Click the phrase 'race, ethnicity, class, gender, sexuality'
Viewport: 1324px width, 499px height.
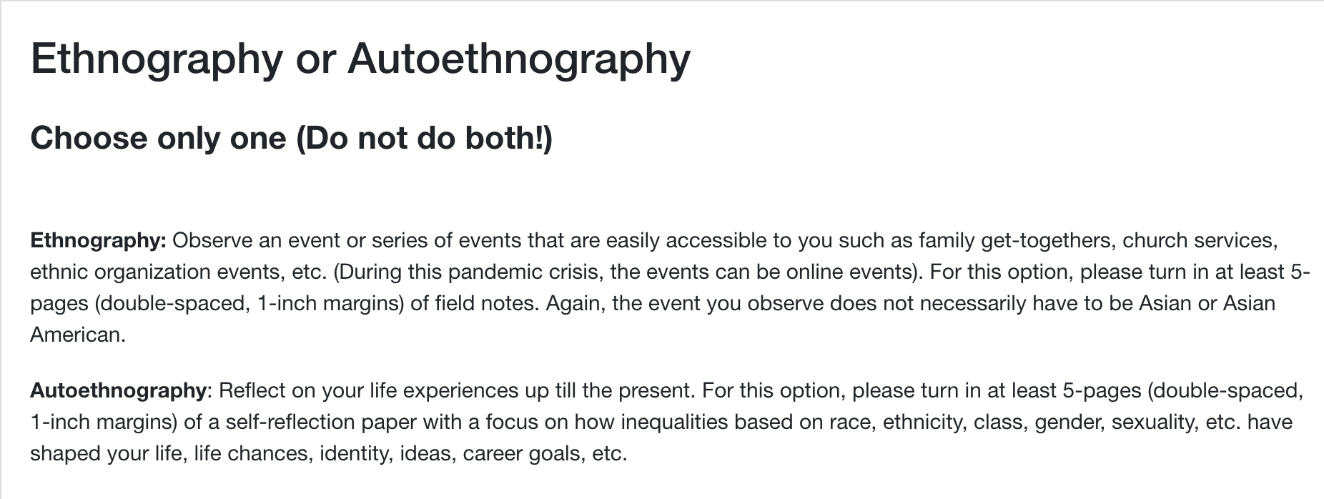pyautogui.click(x=1014, y=422)
